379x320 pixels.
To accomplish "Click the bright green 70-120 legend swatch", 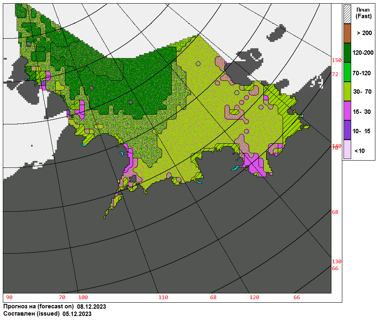I will point(347,72).
